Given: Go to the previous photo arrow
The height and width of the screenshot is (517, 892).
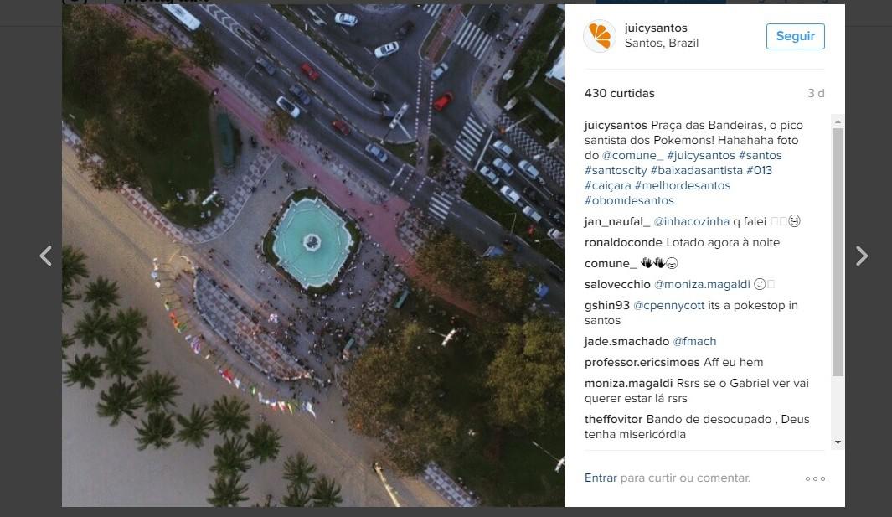Looking at the screenshot, I should [x=45, y=256].
